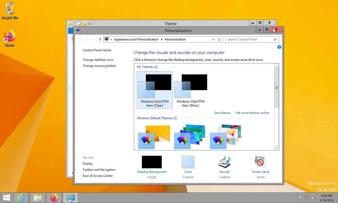Image resolution: width=338 pixels, height=203 pixels.
Task: Click the theme list scrollbar up arrow
Action: (277, 66)
